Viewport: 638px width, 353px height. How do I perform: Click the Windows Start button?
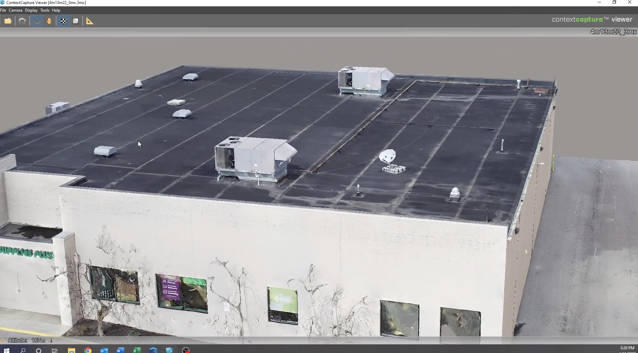pyautogui.click(x=6, y=350)
